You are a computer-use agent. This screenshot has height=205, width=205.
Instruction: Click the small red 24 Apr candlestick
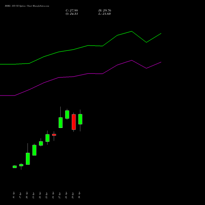point(54,135)
